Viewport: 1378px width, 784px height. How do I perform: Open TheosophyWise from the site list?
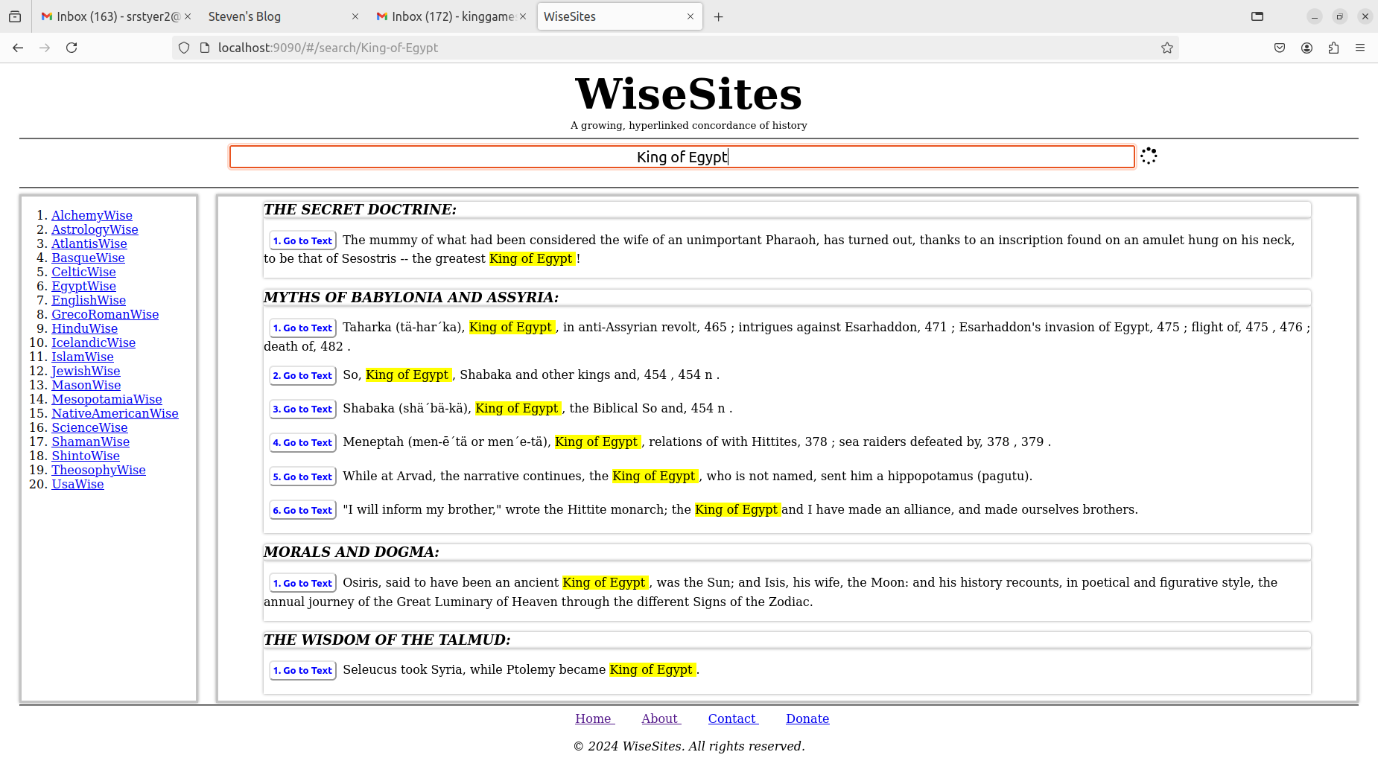[98, 470]
